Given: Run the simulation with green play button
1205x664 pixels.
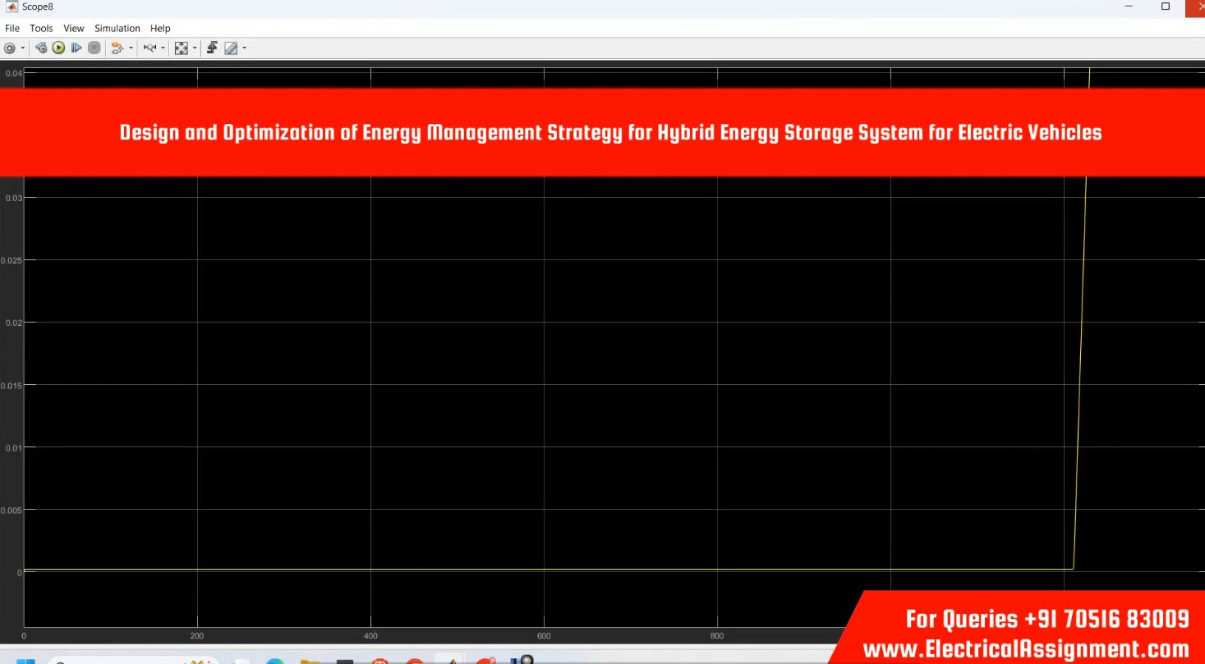Looking at the screenshot, I should click(58, 48).
